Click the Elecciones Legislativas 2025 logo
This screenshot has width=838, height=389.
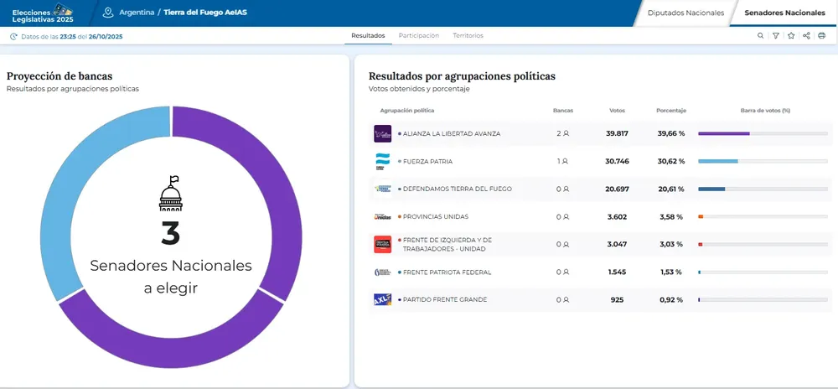pos(42,13)
